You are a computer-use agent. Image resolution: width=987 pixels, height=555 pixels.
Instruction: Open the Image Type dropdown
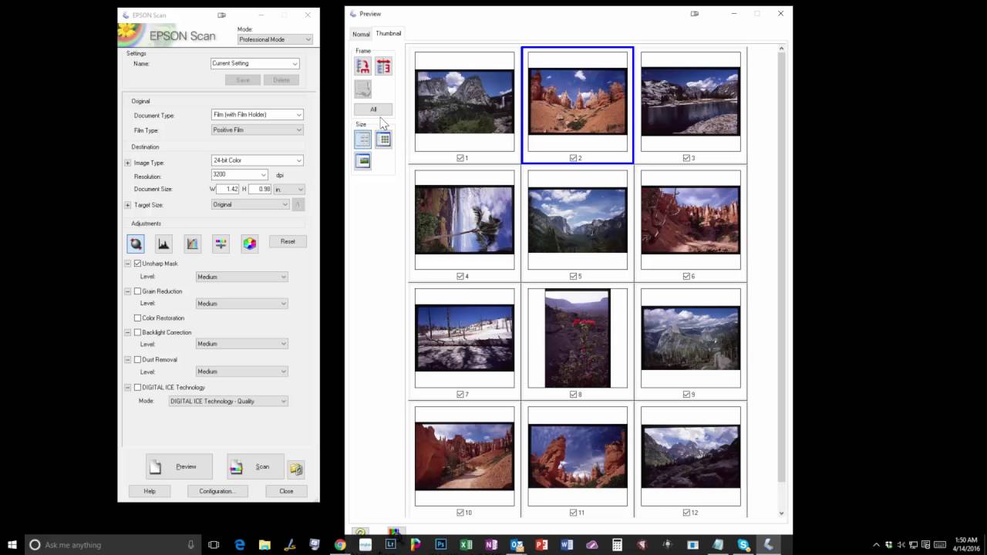(x=257, y=160)
